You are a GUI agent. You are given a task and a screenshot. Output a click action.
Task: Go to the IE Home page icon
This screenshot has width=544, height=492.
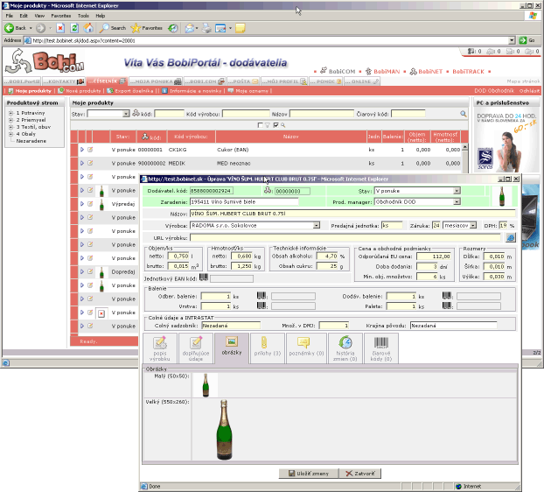tap(88, 28)
